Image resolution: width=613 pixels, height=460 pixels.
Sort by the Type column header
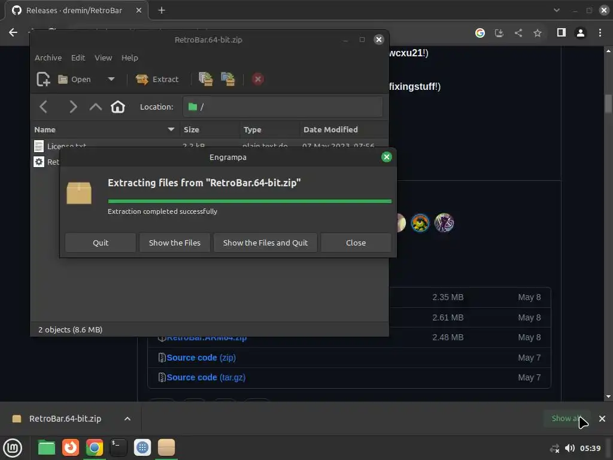coord(269,129)
